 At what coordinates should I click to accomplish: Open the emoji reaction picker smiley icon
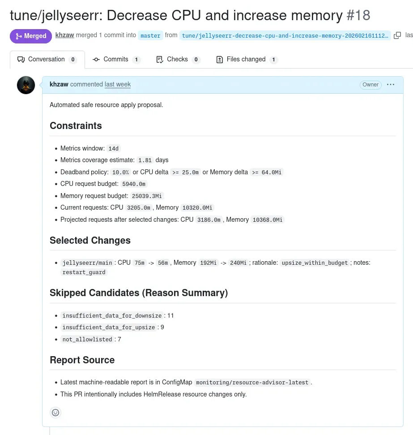tap(55, 413)
